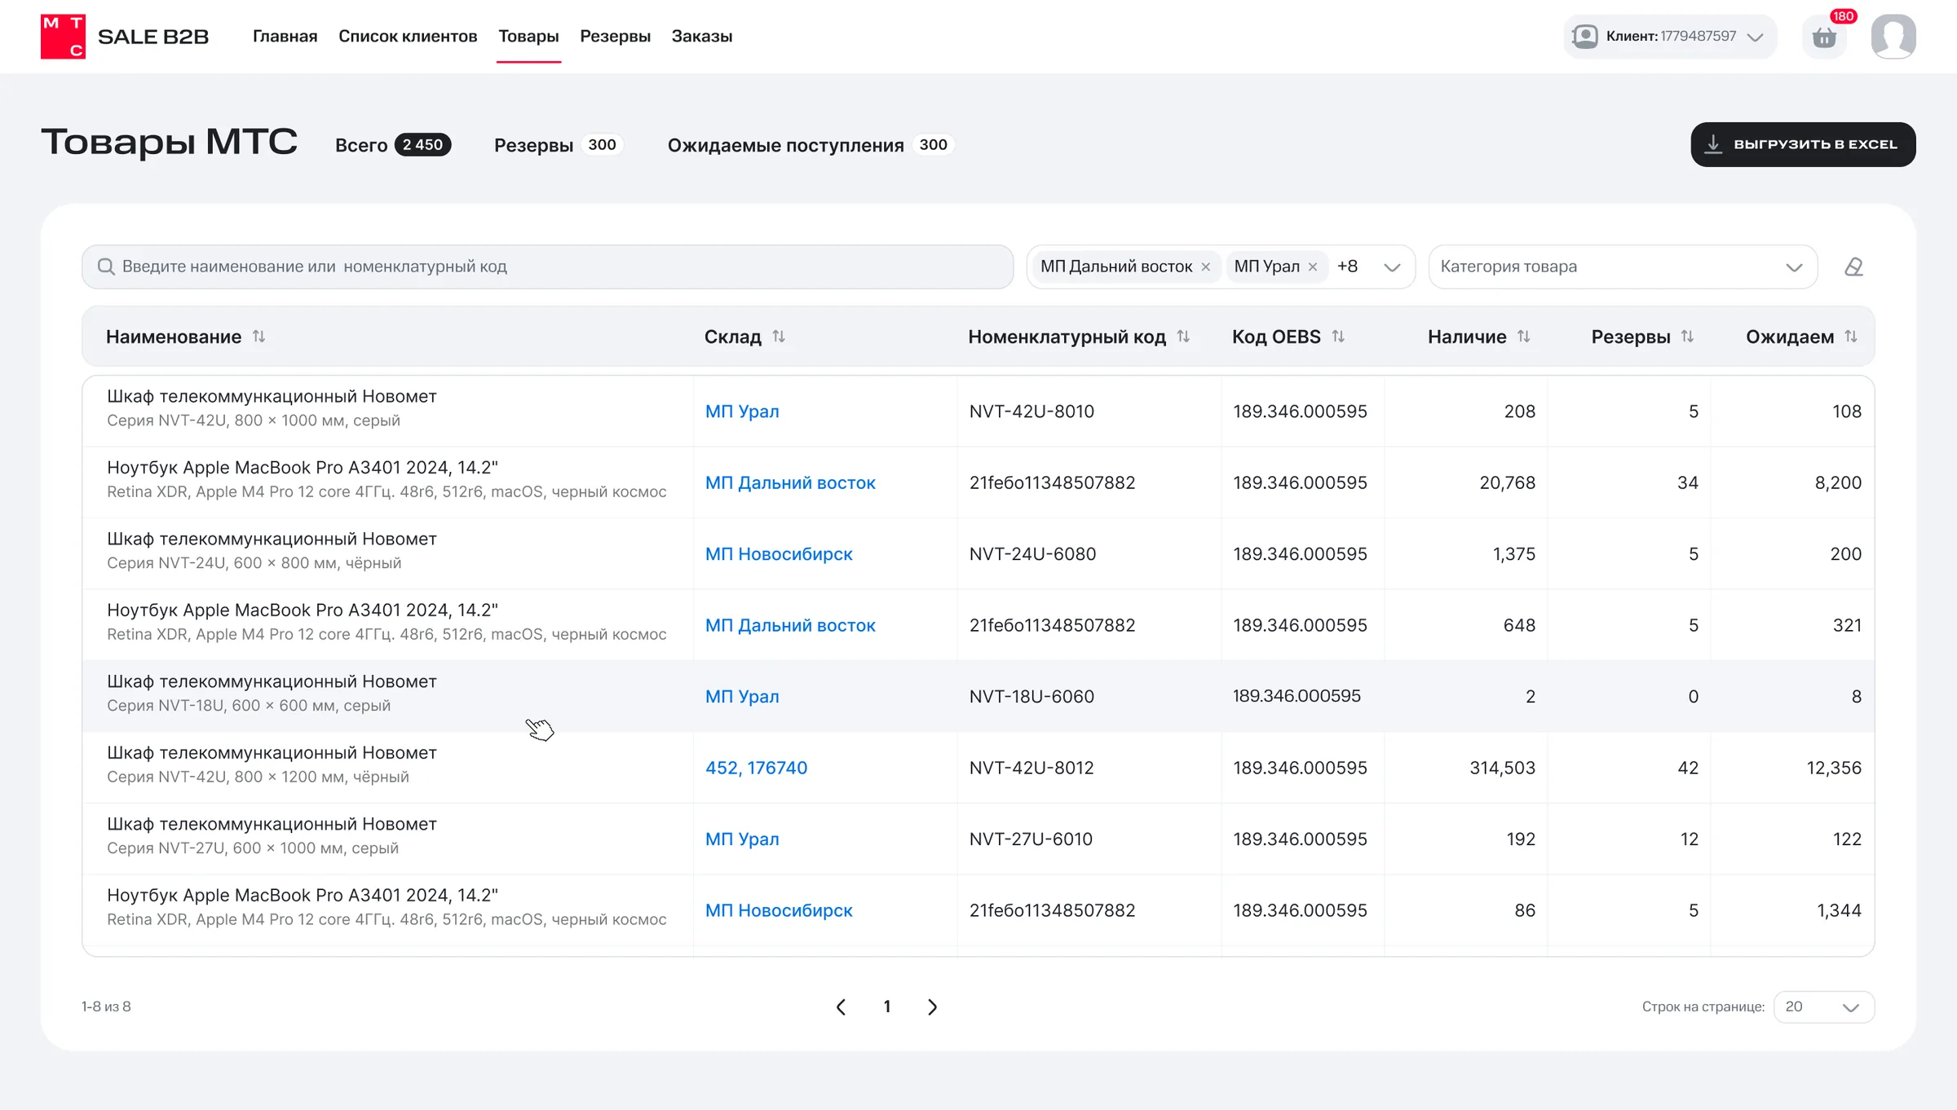This screenshot has height=1110, width=1957.
Task: Open the Заказы menu item
Action: pyautogui.click(x=701, y=36)
